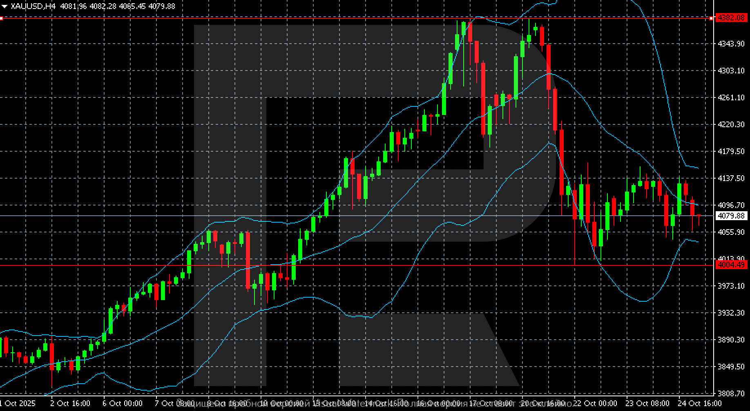The image size is (750, 411).
Task: Click the 1 Oct 2025 date label
Action: pyautogui.click(x=17, y=403)
